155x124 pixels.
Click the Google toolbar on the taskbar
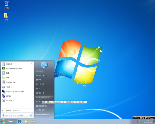tap(11, 121)
